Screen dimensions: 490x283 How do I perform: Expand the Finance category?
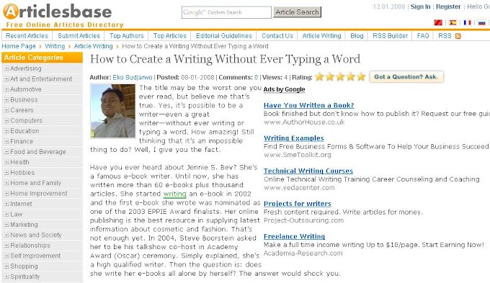6,141
